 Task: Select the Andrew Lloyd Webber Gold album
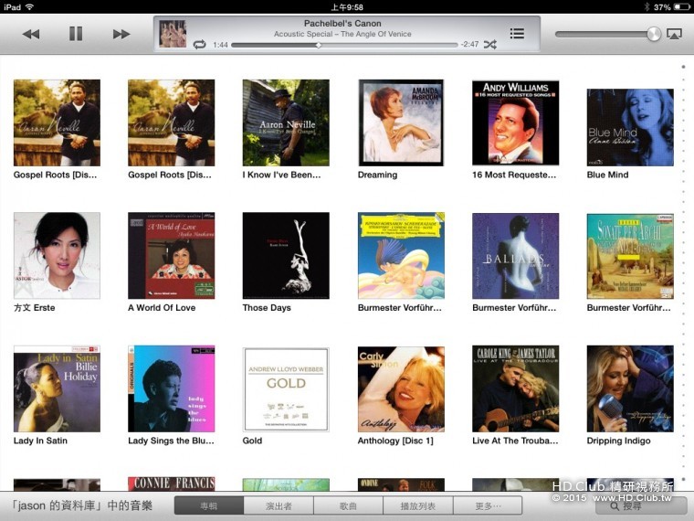point(286,388)
